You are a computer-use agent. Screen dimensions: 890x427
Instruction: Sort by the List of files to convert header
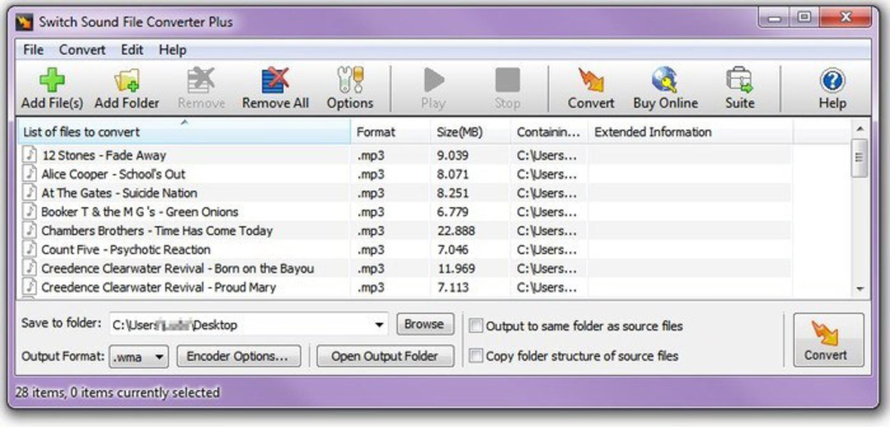tap(184, 132)
